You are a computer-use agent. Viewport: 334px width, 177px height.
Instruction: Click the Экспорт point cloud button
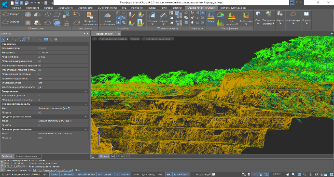pos(11,22)
